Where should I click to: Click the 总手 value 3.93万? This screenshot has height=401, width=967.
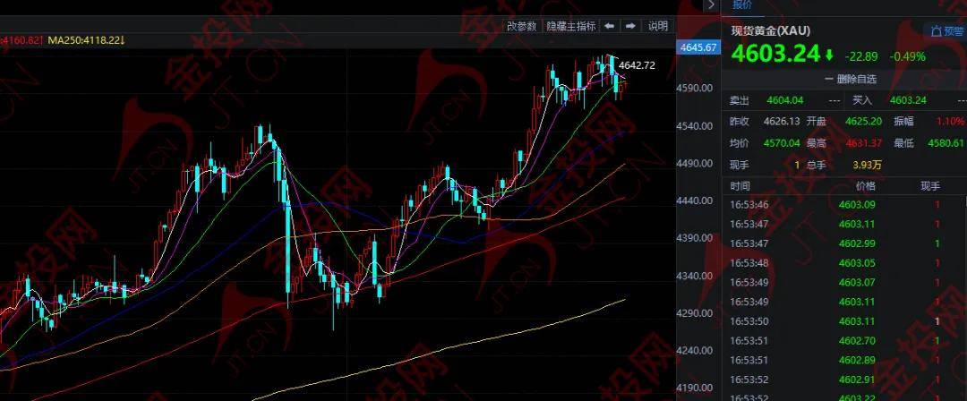(867, 165)
